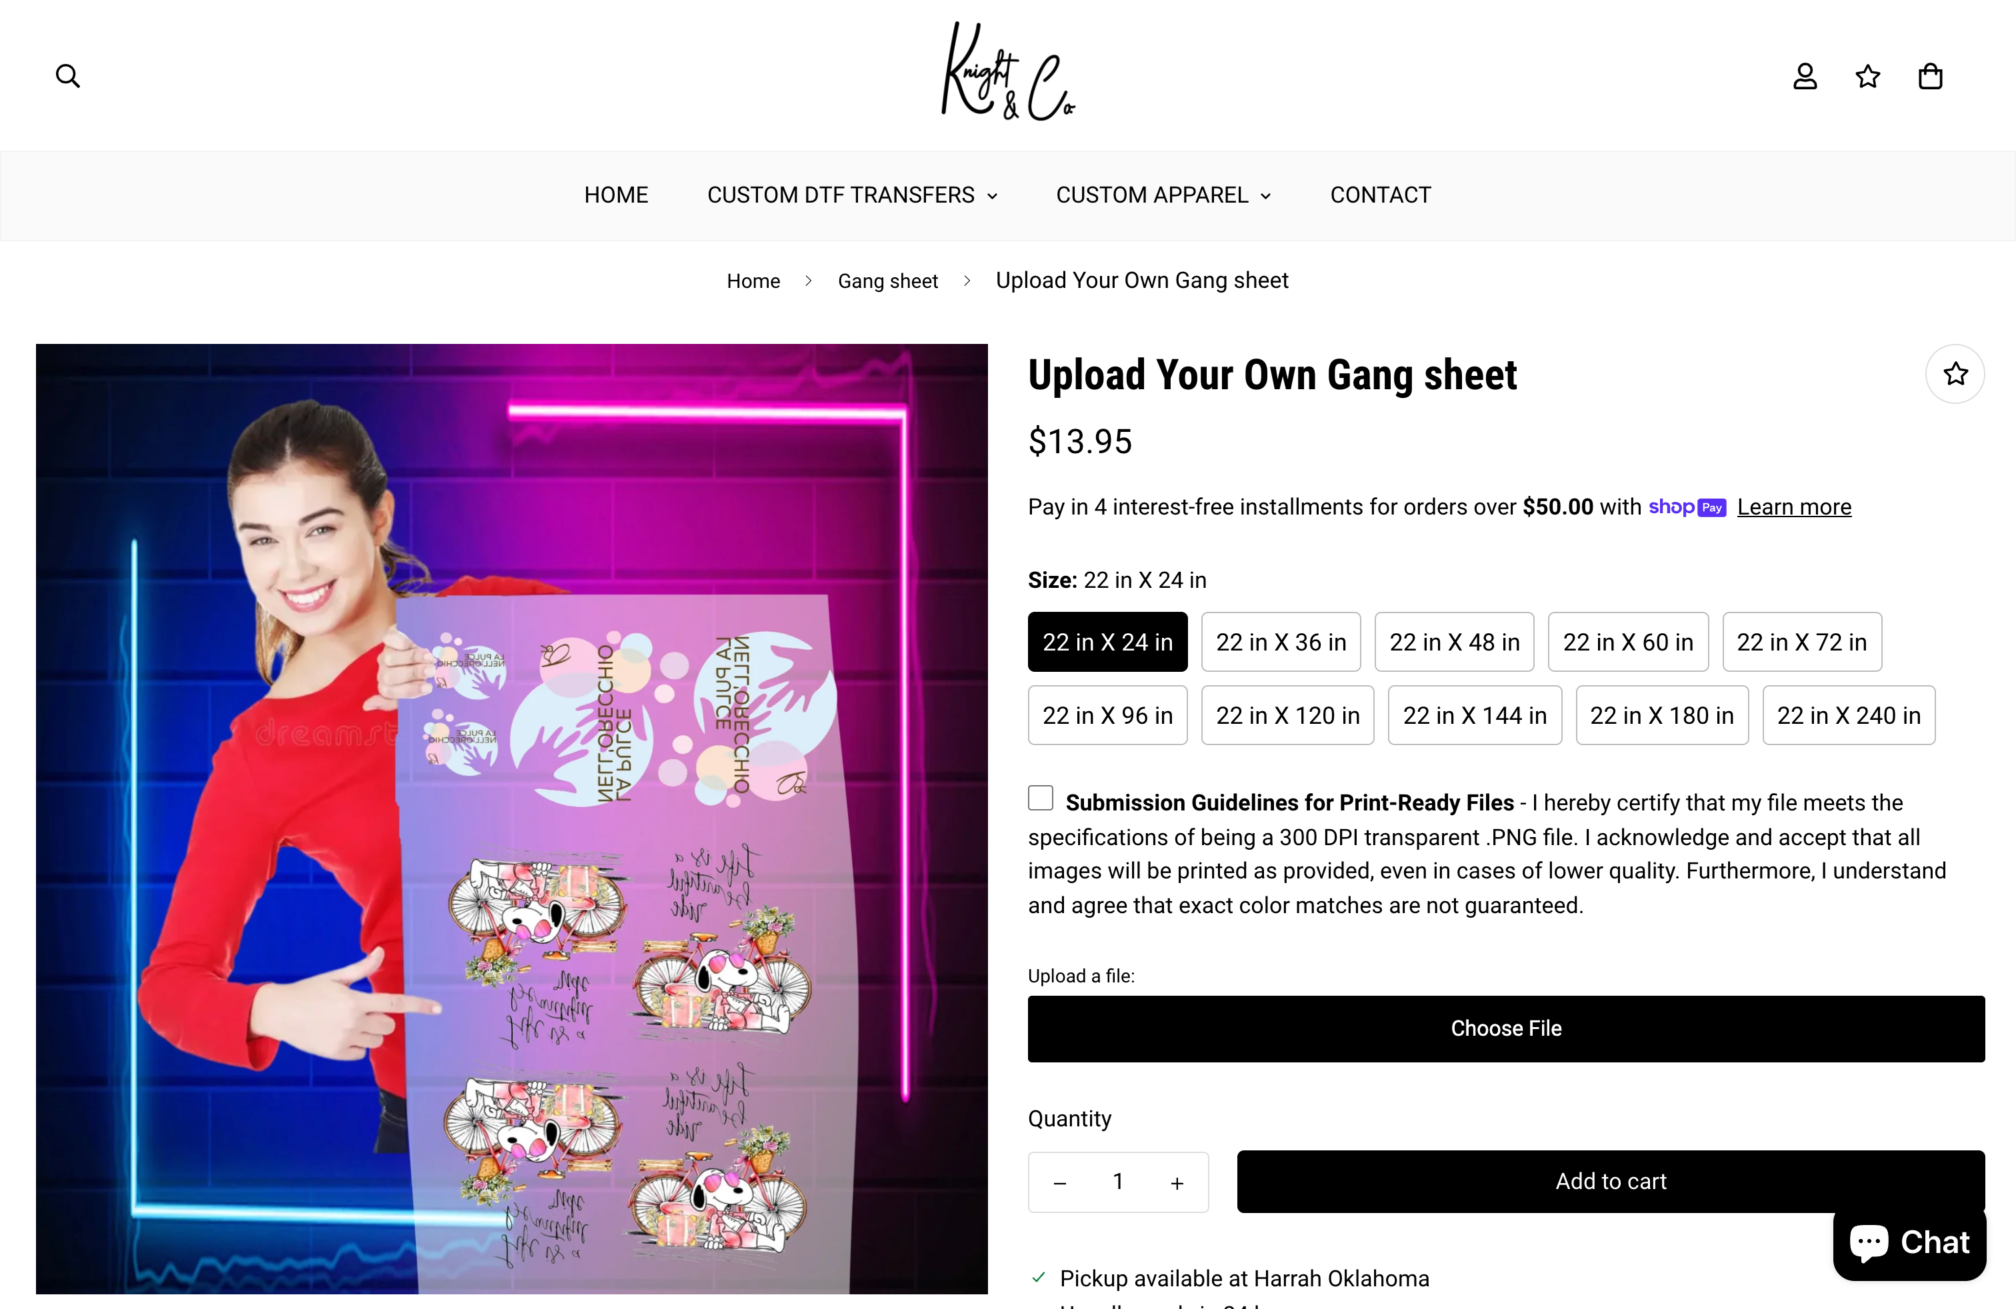Click the Knight & Co logo
Viewport: 2016px width, 1309px height.
[1007, 75]
